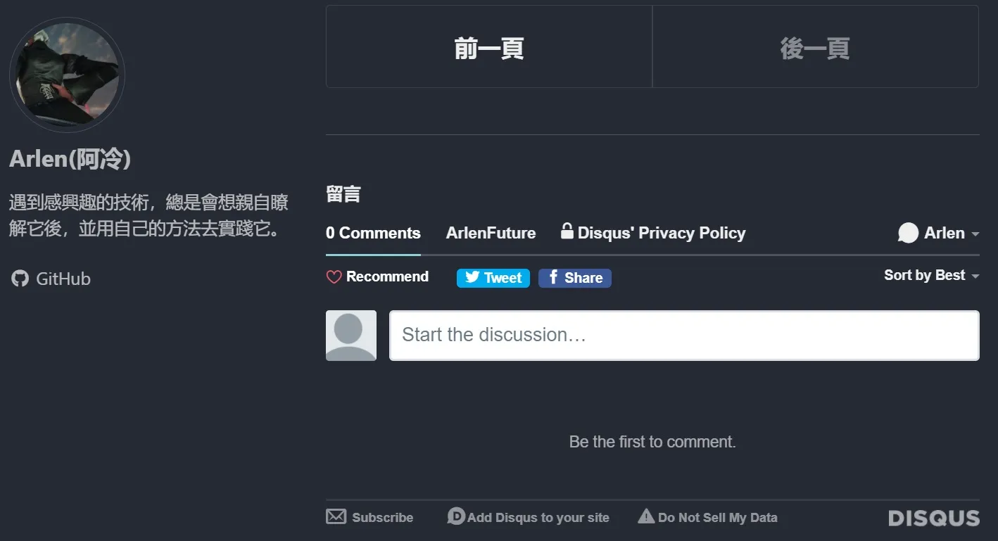
Task: Click the Facebook f icon
Action: pos(553,277)
